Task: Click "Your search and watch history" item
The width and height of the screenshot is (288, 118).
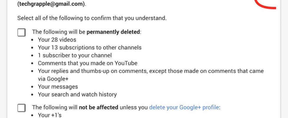Action: pos(77,95)
